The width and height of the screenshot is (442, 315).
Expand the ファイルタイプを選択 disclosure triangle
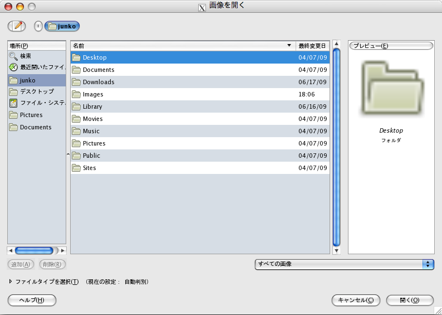11,282
